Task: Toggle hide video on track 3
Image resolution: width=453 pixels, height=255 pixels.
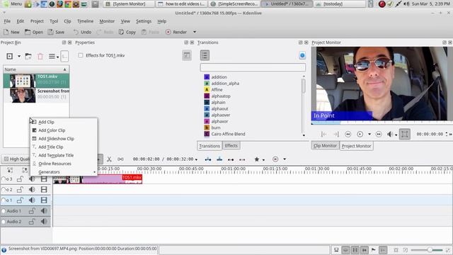Action: point(44,179)
